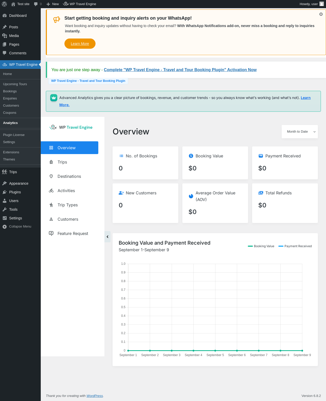
Task: Click the orange megaphone icon
Action: point(57,19)
